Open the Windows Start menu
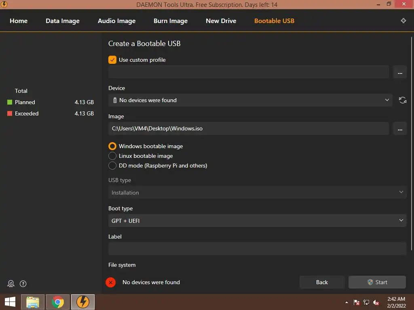 pos(10,302)
